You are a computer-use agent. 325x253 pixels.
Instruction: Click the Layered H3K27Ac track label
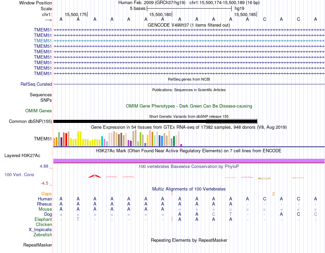pos(22,156)
